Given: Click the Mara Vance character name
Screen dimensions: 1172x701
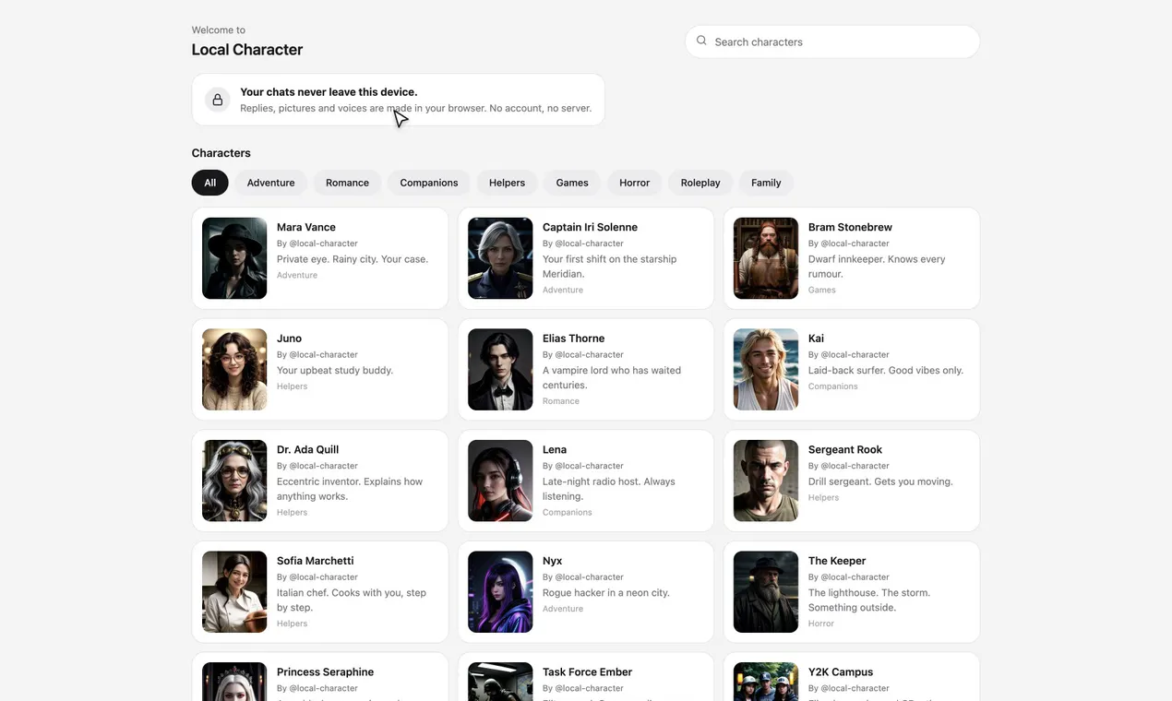Looking at the screenshot, I should point(306,227).
